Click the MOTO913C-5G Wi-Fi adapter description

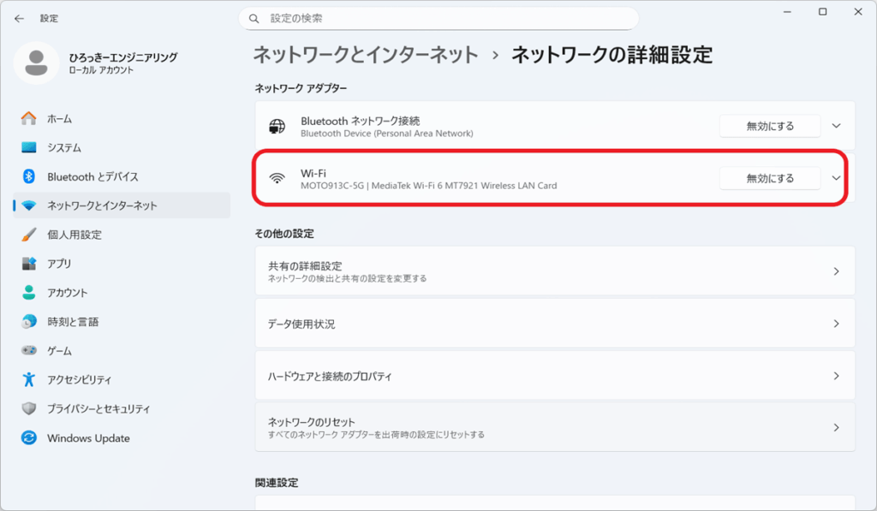coord(428,186)
